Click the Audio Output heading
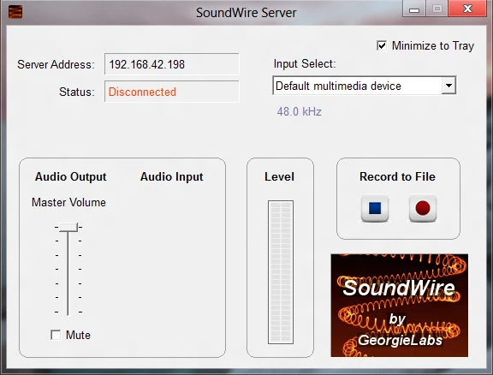The height and width of the screenshot is (375, 493). coord(71,177)
